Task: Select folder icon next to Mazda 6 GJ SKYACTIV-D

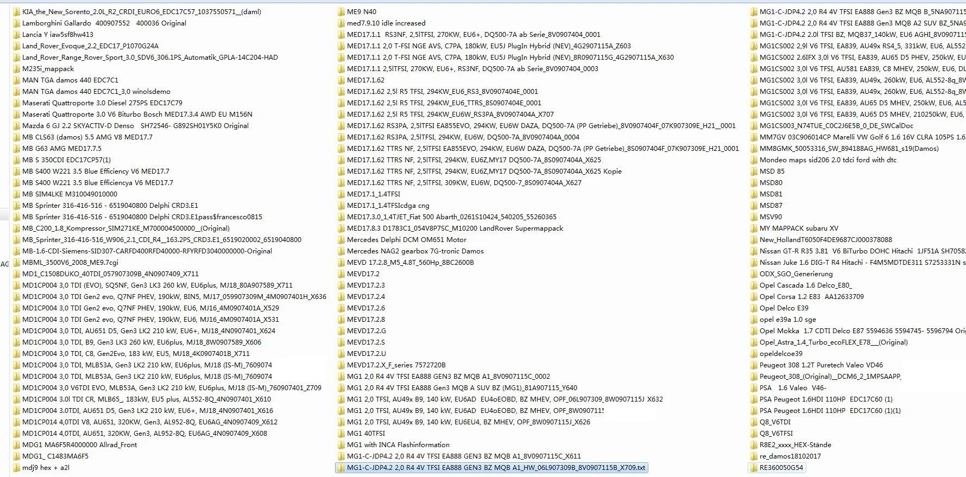Action: (x=16, y=126)
